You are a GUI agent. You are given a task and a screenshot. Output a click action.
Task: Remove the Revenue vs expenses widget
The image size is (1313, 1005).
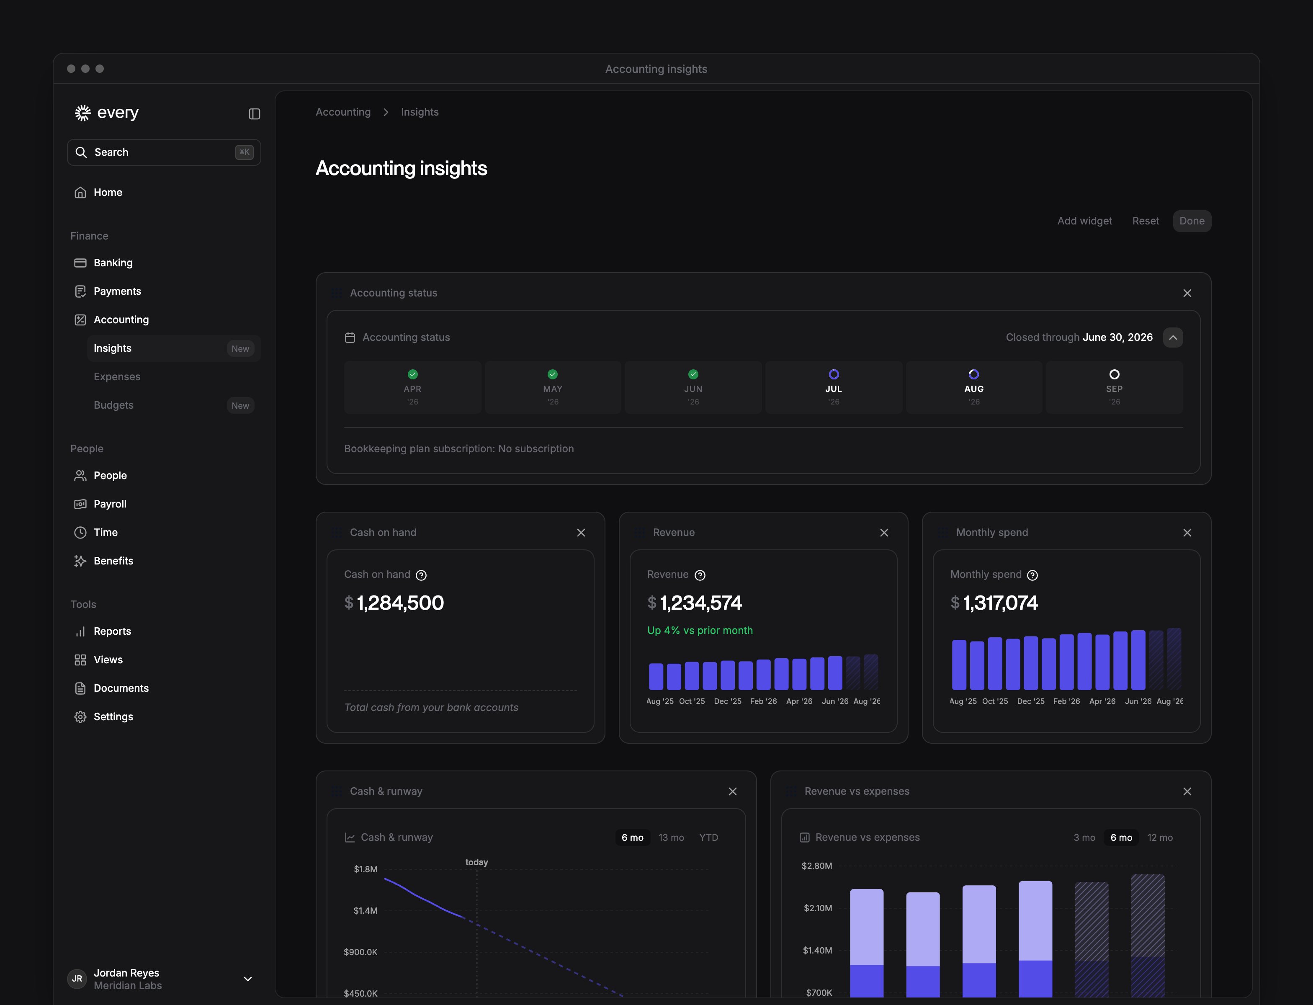point(1187,791)
